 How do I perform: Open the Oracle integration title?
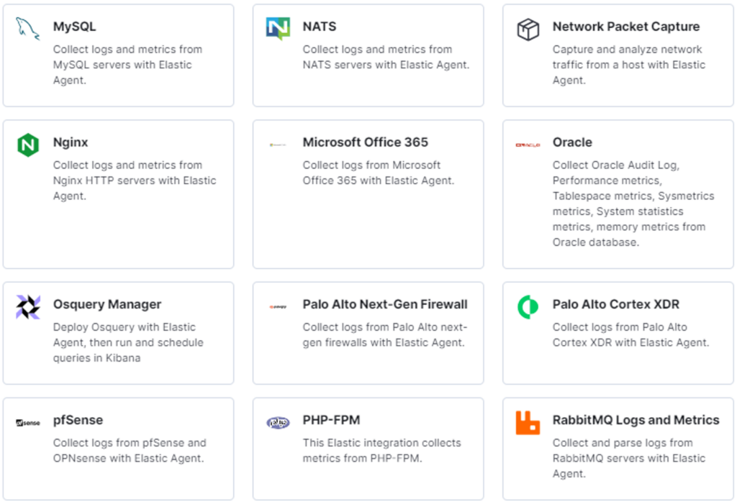tap(572, 142)
